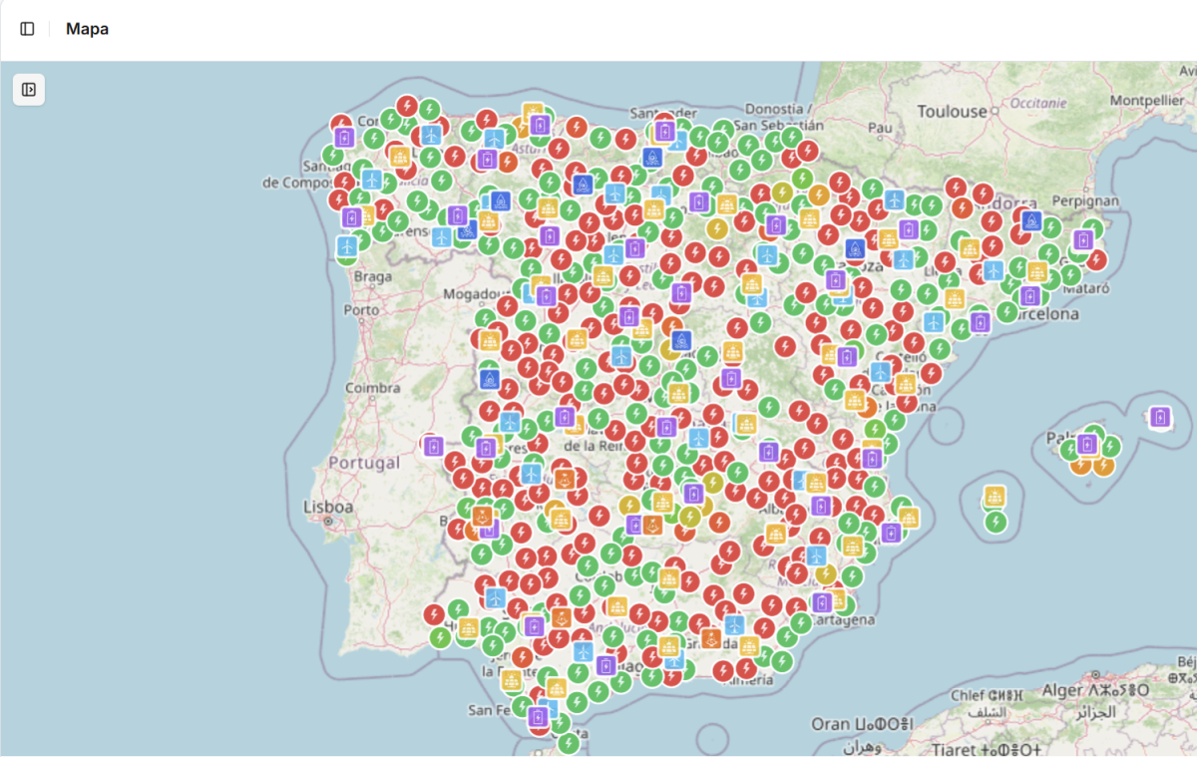1197x757 pixels.
Task: Click the Braga city label
Action: 373,276
